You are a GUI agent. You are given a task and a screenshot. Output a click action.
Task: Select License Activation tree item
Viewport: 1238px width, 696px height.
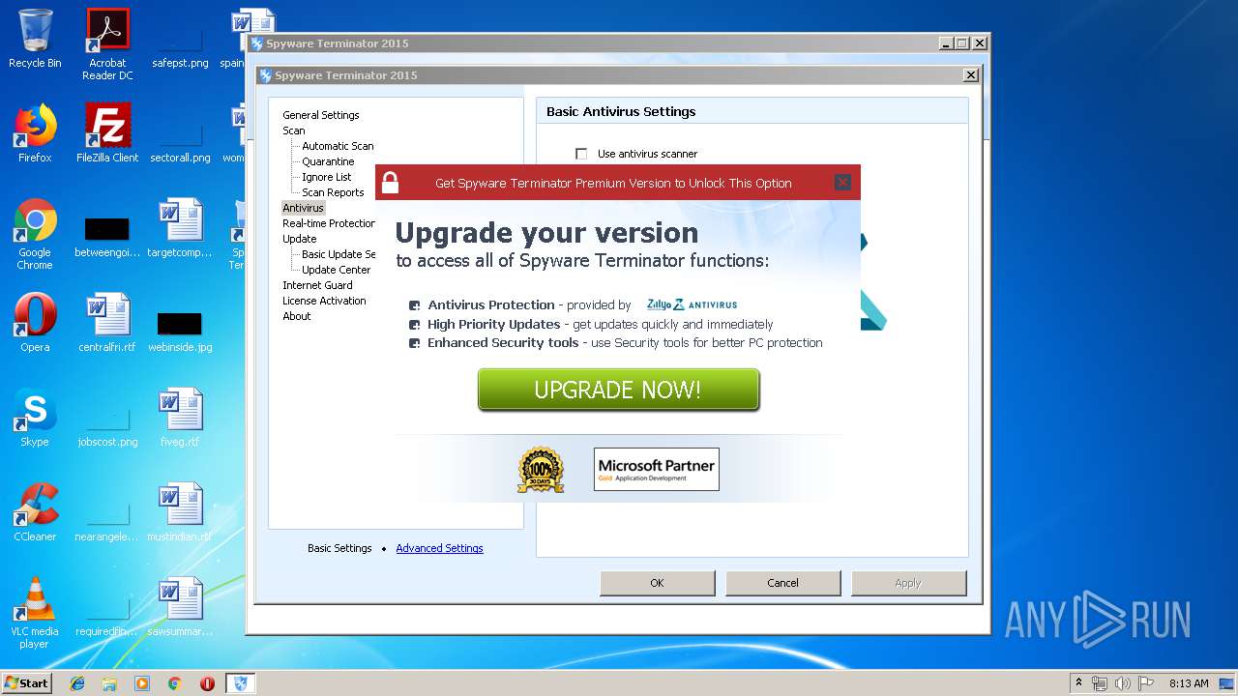click(324, 301)
